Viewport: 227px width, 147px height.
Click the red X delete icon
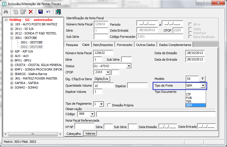[x=31, y=12]
